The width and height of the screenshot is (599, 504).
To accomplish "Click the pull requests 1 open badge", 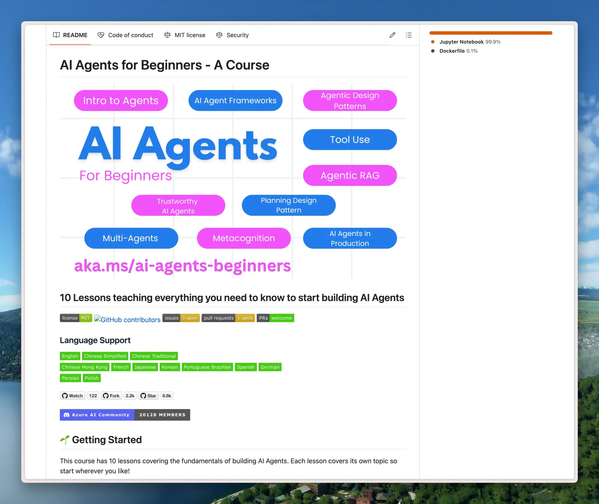I will [228, 318].
